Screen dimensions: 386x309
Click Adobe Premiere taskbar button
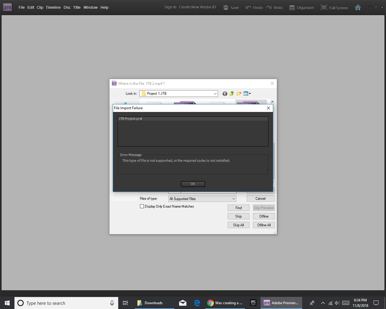[x=281, y=303]
